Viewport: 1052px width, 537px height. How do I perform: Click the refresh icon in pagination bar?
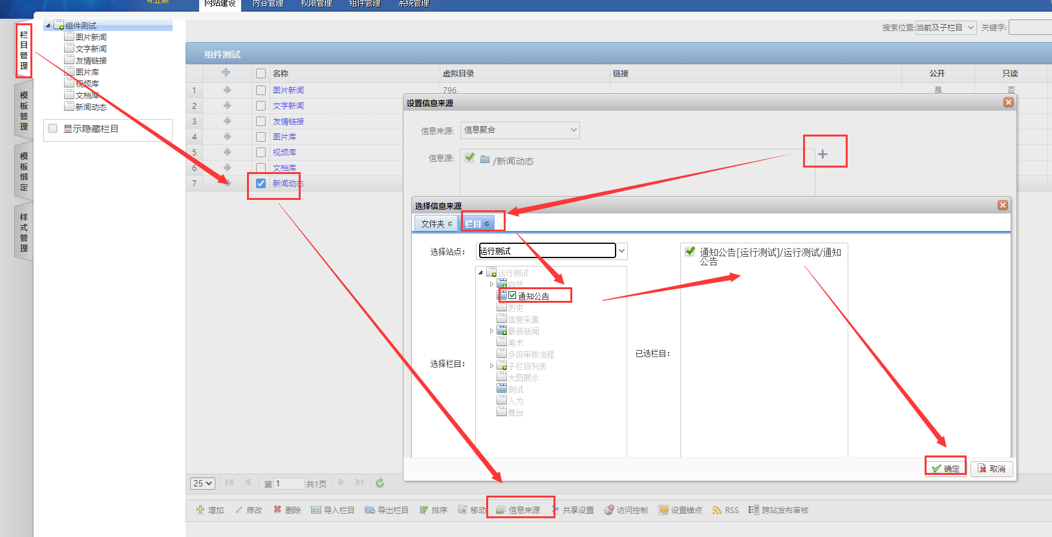tap(380, 483)
